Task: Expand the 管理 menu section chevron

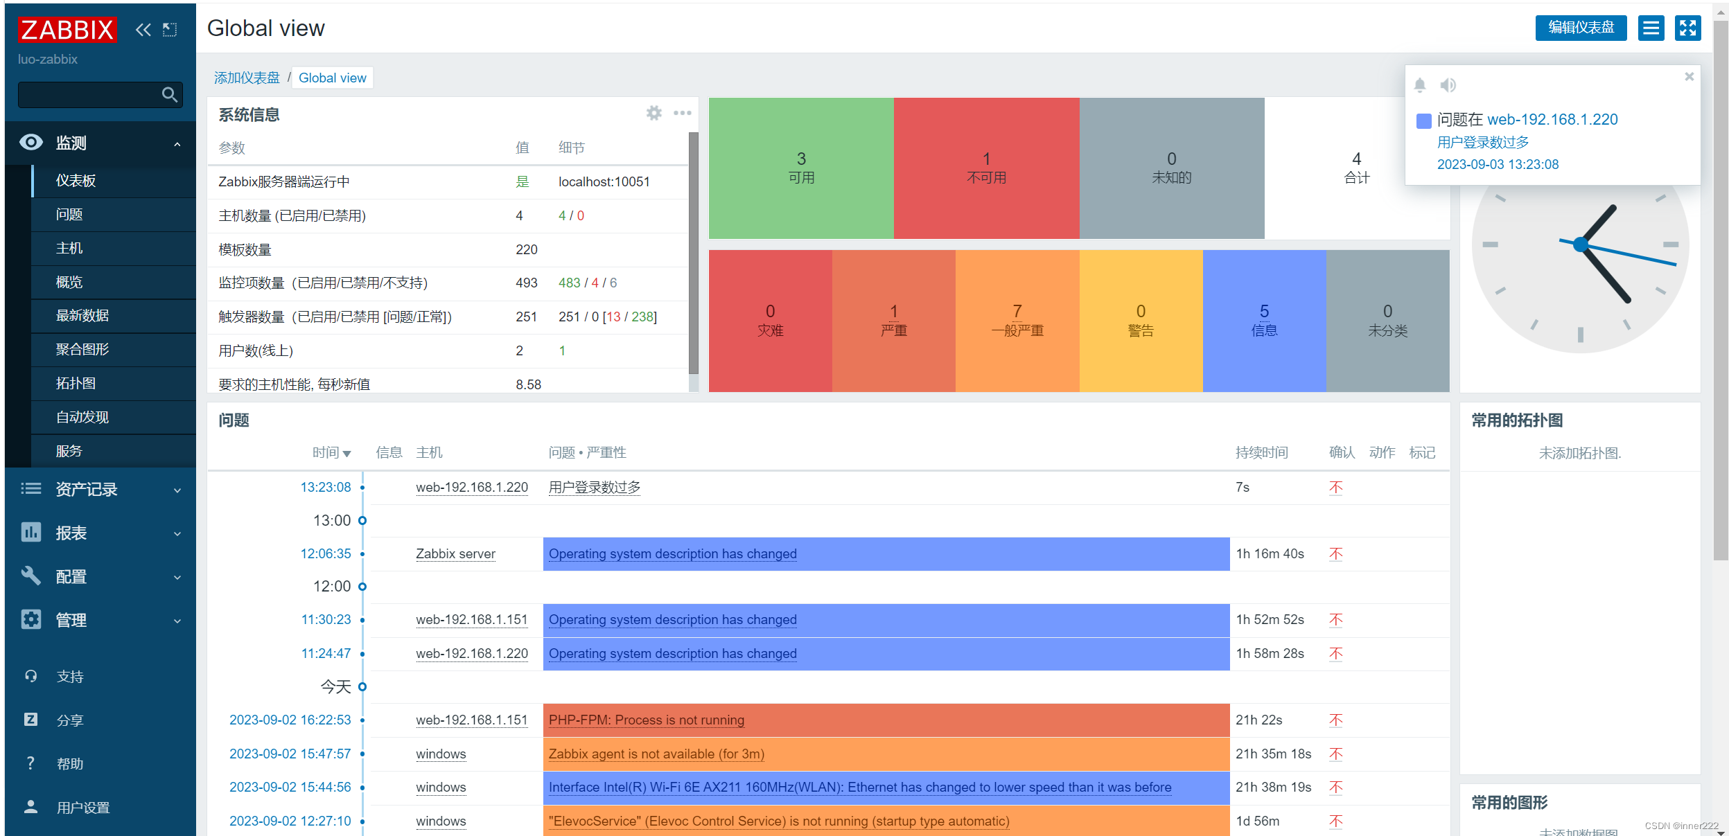Action: pos(177,621)
